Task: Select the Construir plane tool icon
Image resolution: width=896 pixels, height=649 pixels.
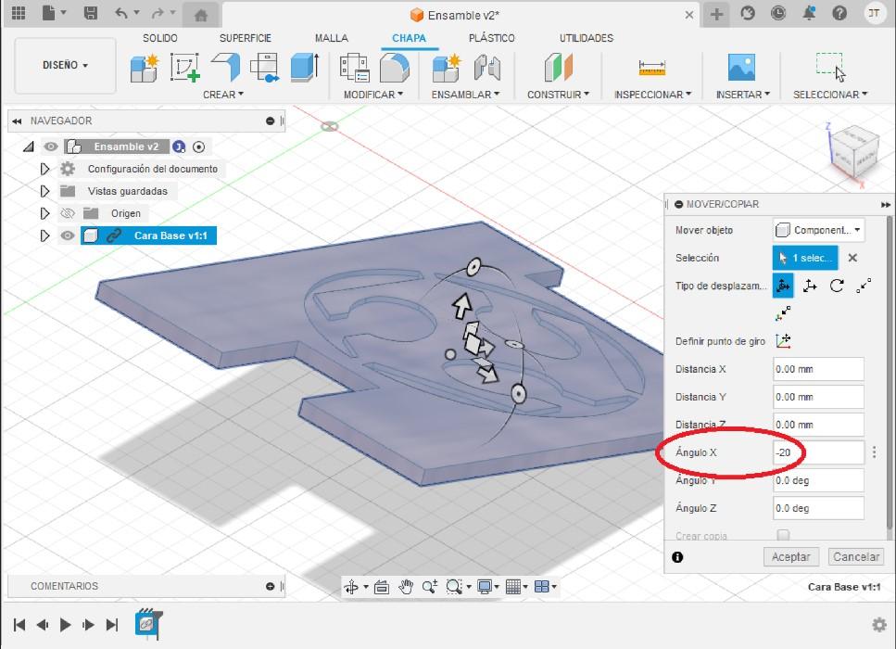Action: (559, 70)
